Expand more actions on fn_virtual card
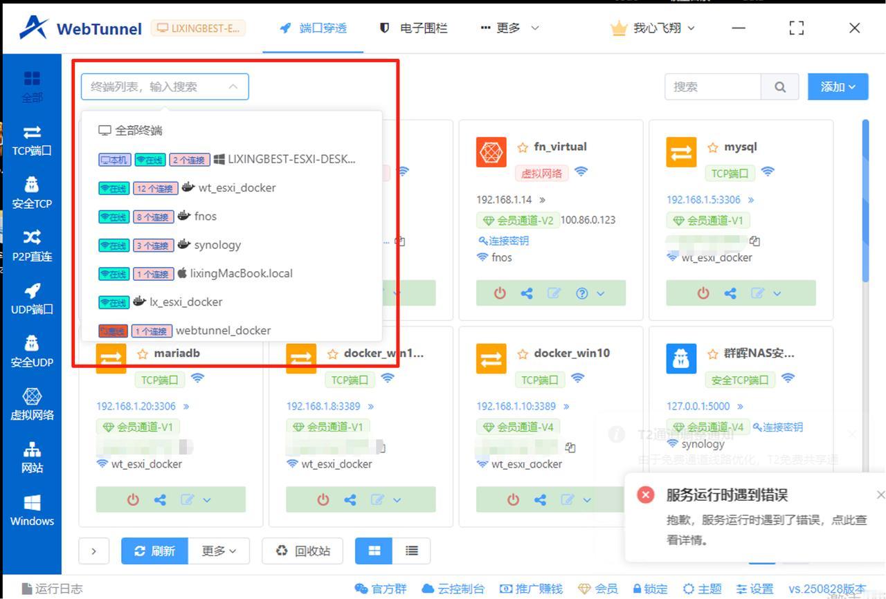 point(600,293)
